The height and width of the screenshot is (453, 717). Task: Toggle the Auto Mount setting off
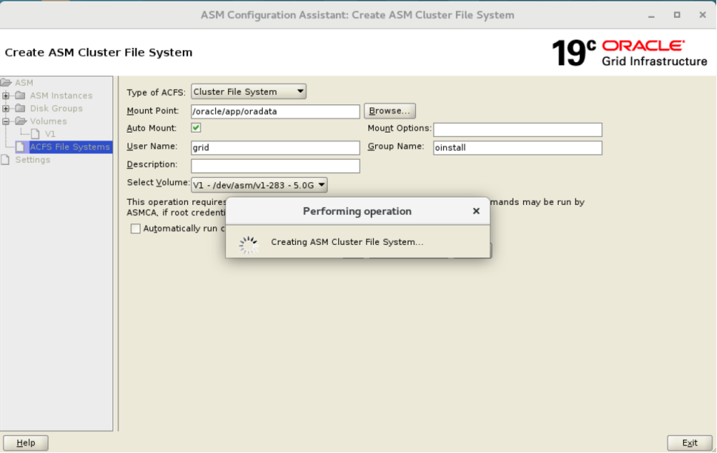click(196, 129)
